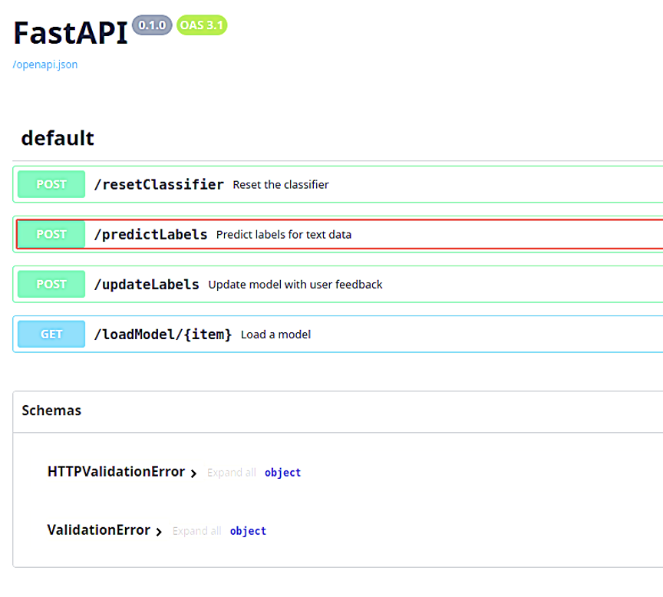Collapse the Schemas section header
This screenshot has width=663, height=597.
tap(51, 411)
